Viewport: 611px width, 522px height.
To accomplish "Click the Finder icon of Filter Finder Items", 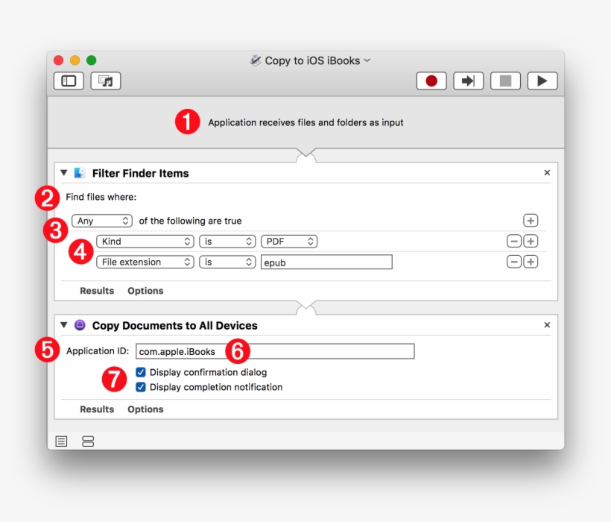I will point(80,173).
